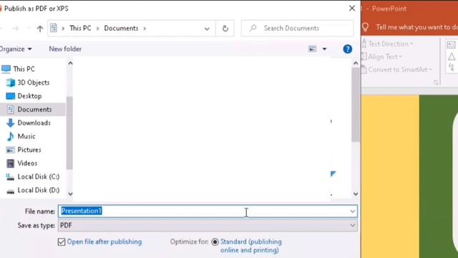Click the Local Disk (D:) drive icon
The height and width of the screenshot is (258, 458).
[11, 191]
